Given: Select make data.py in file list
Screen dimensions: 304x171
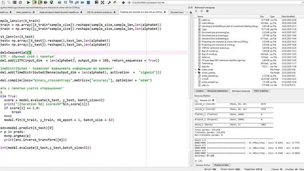Looking at the screenshot, I should click(208, 23).
